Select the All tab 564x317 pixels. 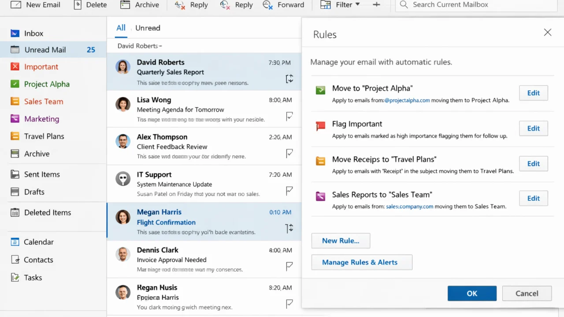[x=121, y=28]
